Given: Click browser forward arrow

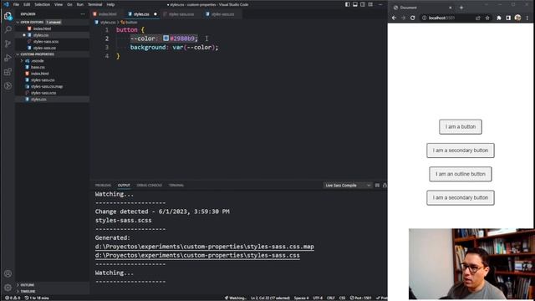Looking at the screenshot, I should click(403, 18).
